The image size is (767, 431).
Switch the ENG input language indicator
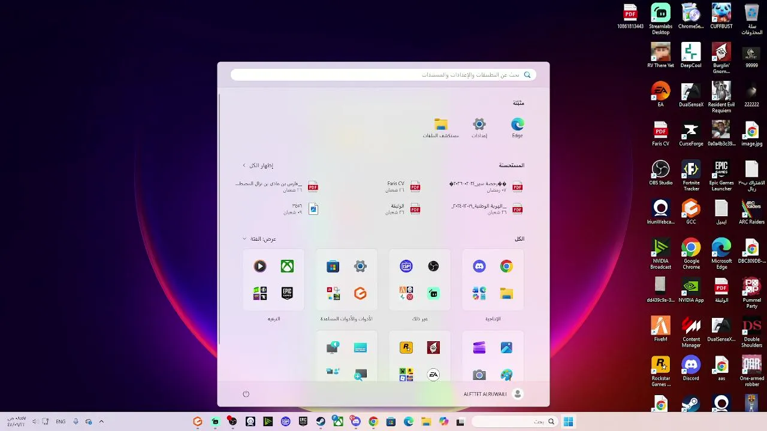(61, 422)
